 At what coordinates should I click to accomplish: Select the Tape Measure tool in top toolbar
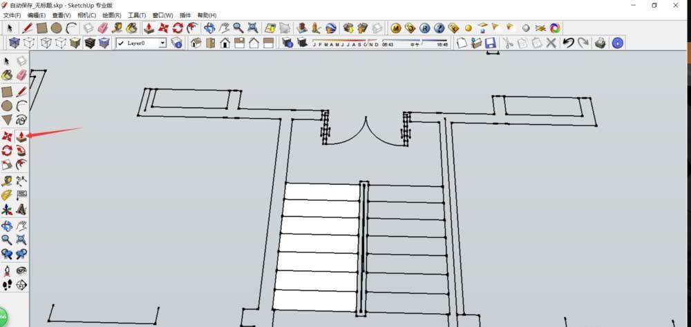[117, 28]
